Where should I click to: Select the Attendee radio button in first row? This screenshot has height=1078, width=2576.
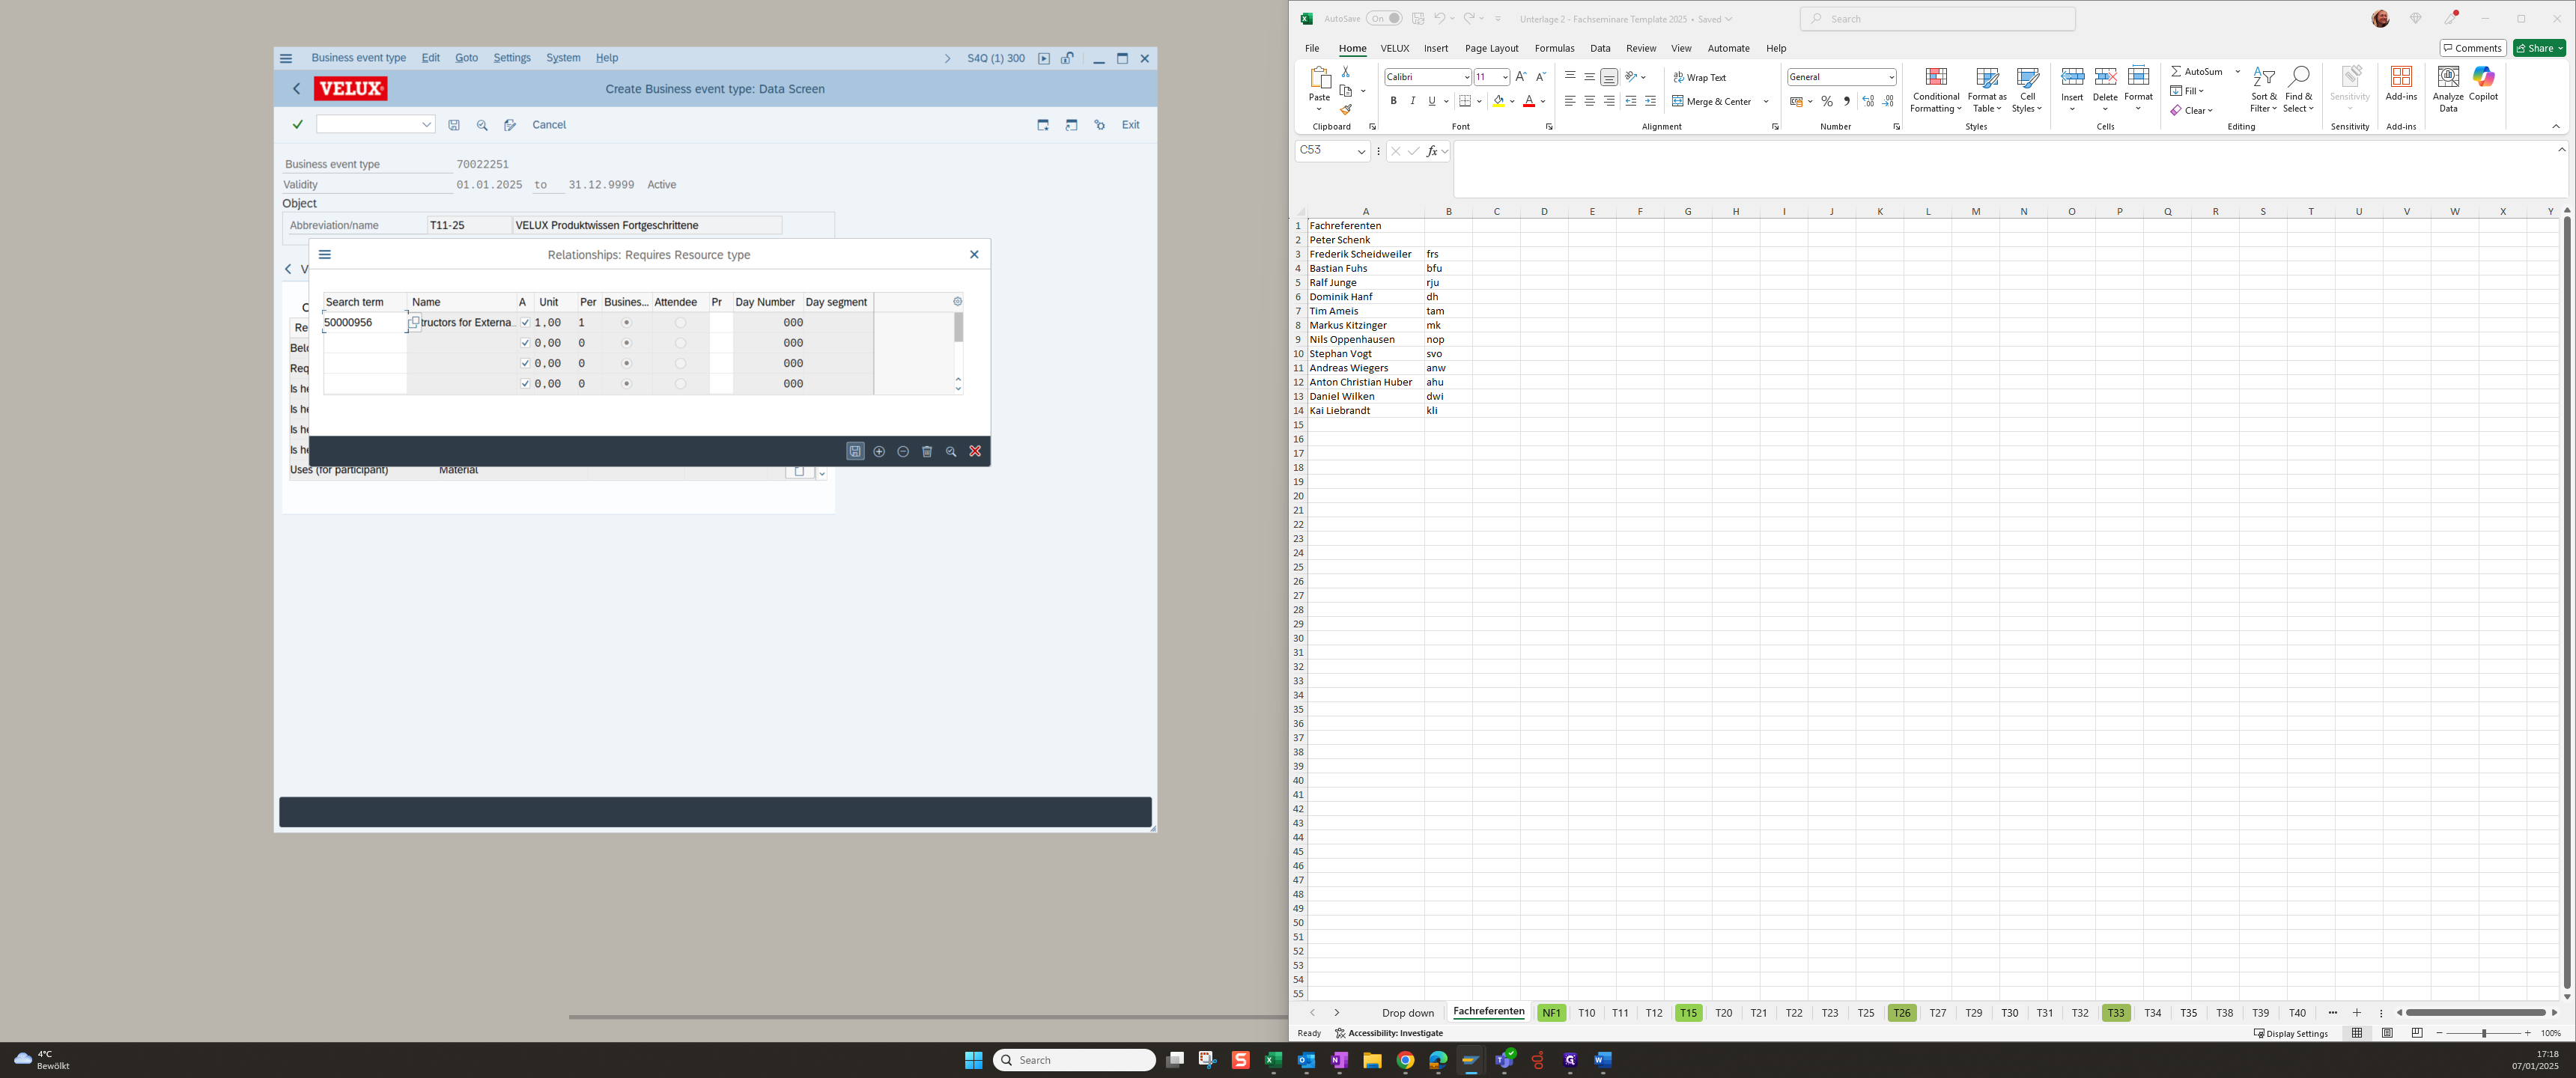point(680,322)
